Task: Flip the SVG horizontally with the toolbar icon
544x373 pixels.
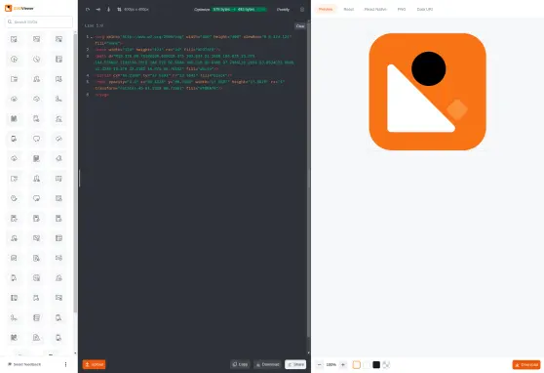Action: pyautogui.click(x=98, y=10)
